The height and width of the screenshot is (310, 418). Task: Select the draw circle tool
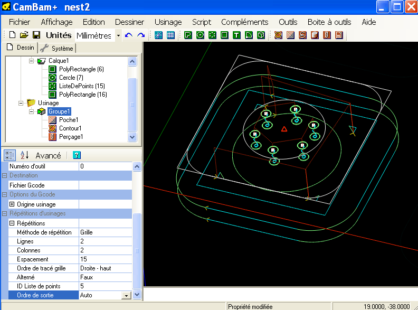200,35
